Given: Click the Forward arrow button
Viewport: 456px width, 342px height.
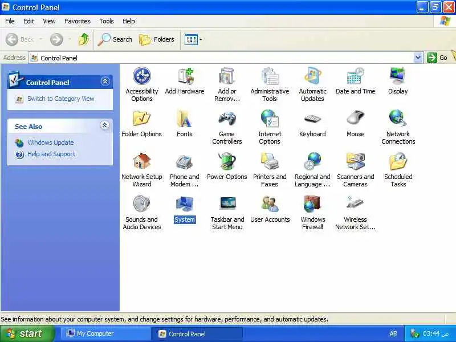Looking at the screenshot, I should point(56,39).
